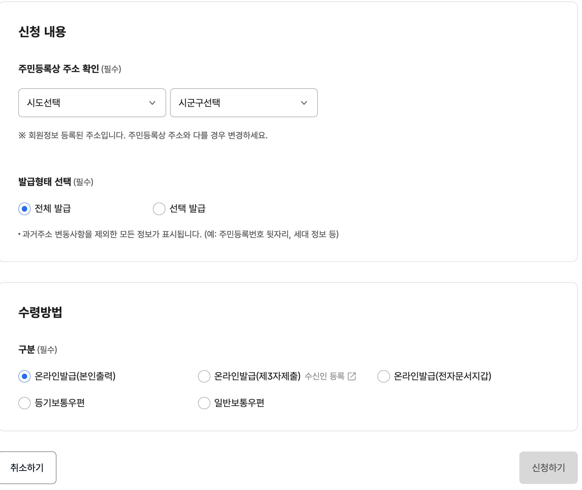
Task: Click the 선택 발급 radio circle
Action: pos(159,209)
